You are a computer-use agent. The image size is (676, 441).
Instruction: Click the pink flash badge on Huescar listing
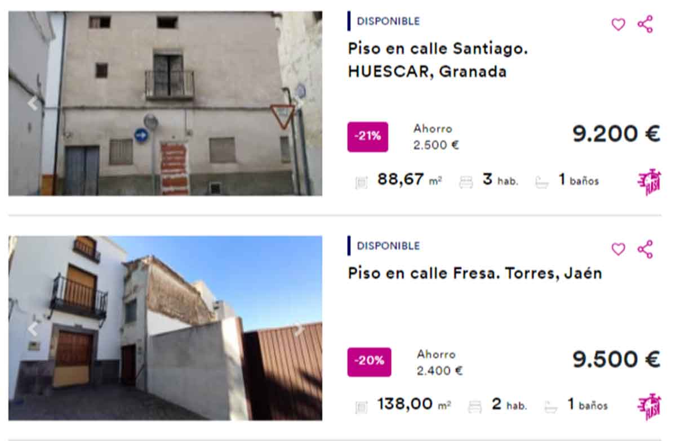coord(649,182)
